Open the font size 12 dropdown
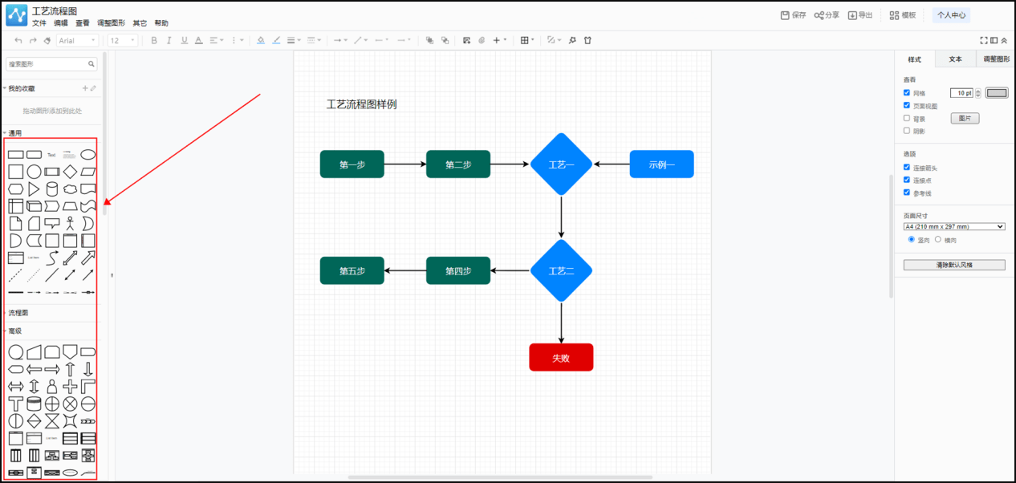This screenshot has width=1016, height=483. pos(123,40)
